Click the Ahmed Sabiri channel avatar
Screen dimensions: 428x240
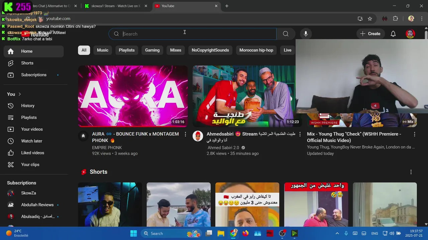point(198,136)
